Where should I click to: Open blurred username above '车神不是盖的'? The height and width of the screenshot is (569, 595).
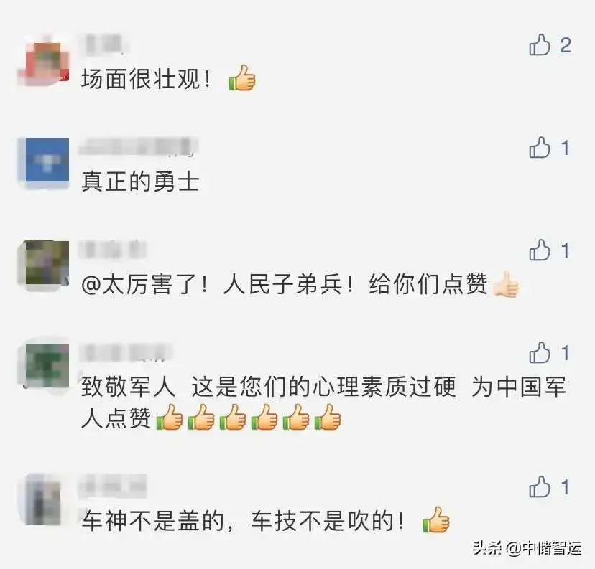[x=112, y=486]
